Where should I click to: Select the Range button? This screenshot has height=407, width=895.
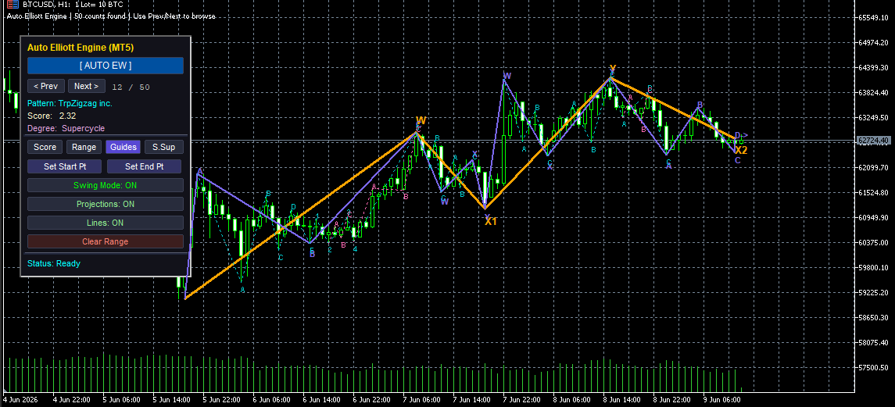pos(84,148)
